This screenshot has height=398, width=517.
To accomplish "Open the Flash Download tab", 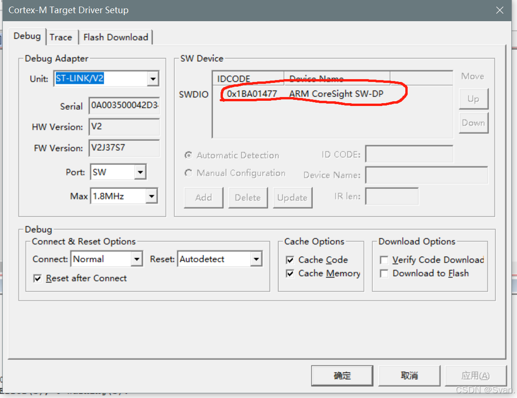I will pyautogui.click(x=116, y=37).
